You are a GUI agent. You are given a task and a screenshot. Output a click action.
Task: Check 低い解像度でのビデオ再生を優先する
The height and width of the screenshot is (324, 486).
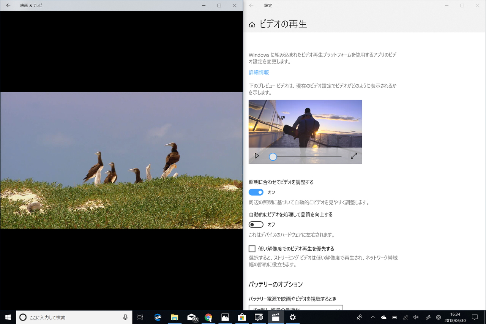point(252,248)
